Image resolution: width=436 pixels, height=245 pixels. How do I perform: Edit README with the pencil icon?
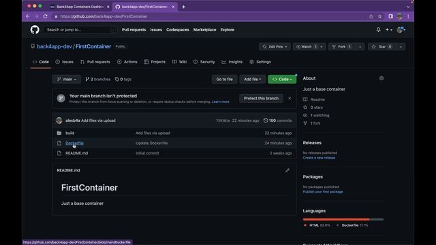click(x=287, y=170)
